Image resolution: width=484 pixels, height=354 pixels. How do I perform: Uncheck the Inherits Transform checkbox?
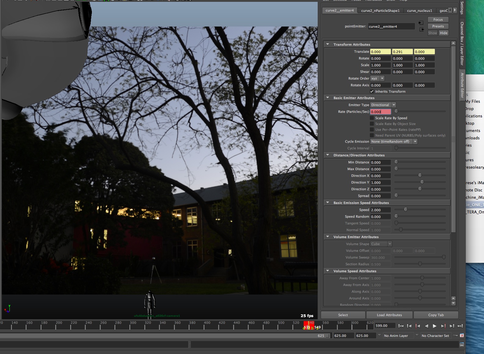coord(372,91)
